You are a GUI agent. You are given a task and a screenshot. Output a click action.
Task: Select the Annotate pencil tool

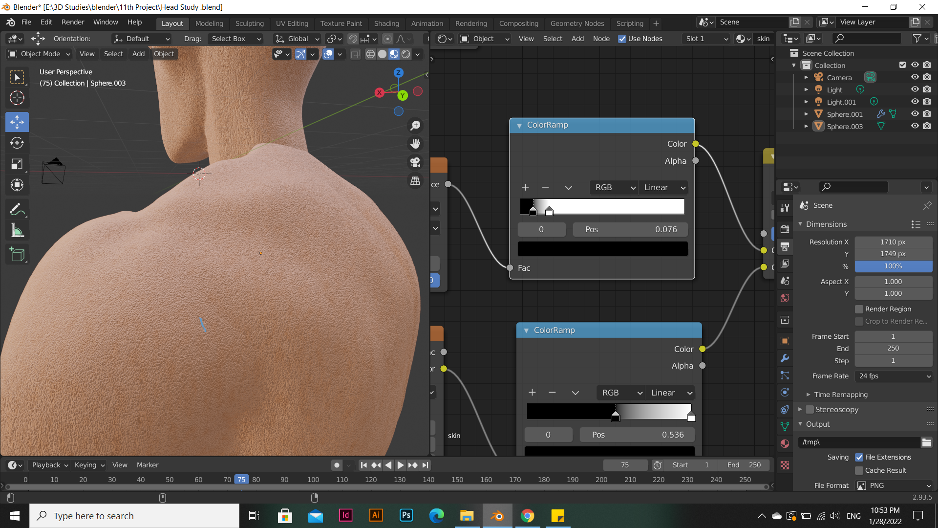(17, 210)
